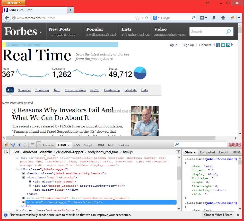Open the Firefox downloads arrow
Viewport: 244px width, 221px height.
point(214,18)
